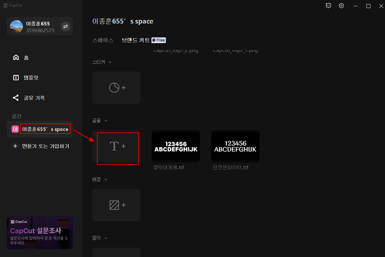The image size is (385, 257).
Task: Click the CapCut logo in title bar
Action: (13, 5)
